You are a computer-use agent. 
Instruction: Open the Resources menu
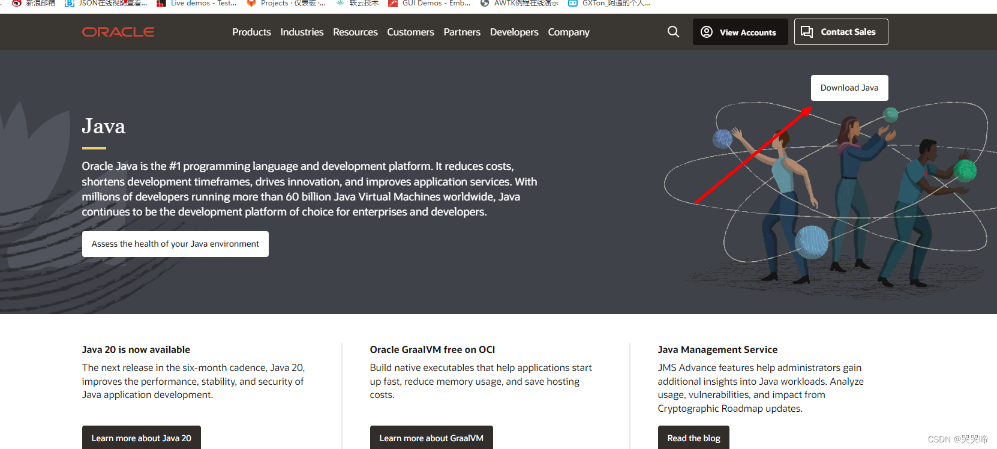355,32
